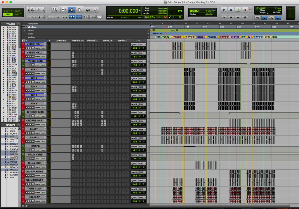Screen dimensions: 299x209
Task: Open the Tracks list options menu
Action: tap(19, 24)
